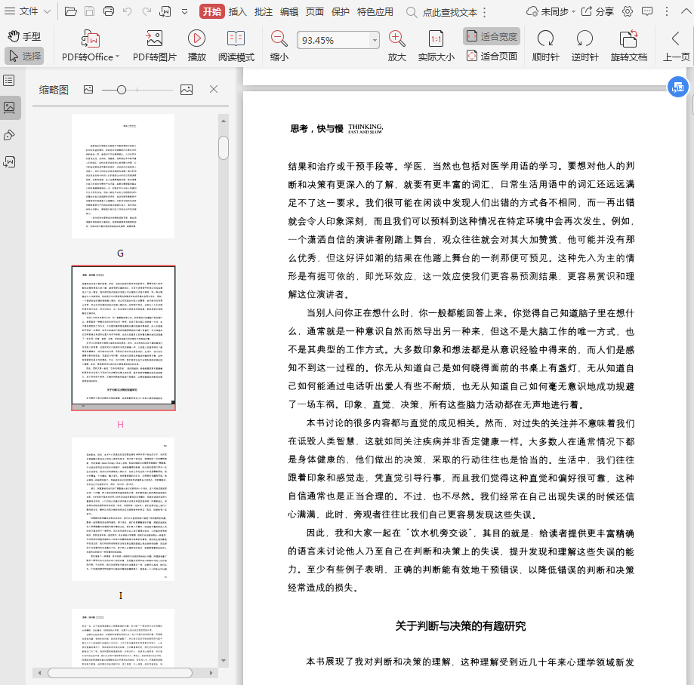
Task: Click the print icon
Action: pos(109,11)
